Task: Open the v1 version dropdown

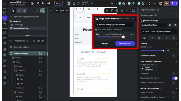Action: point(113,4)
